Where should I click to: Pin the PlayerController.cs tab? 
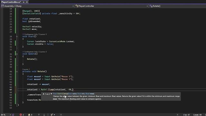[23, 2]
